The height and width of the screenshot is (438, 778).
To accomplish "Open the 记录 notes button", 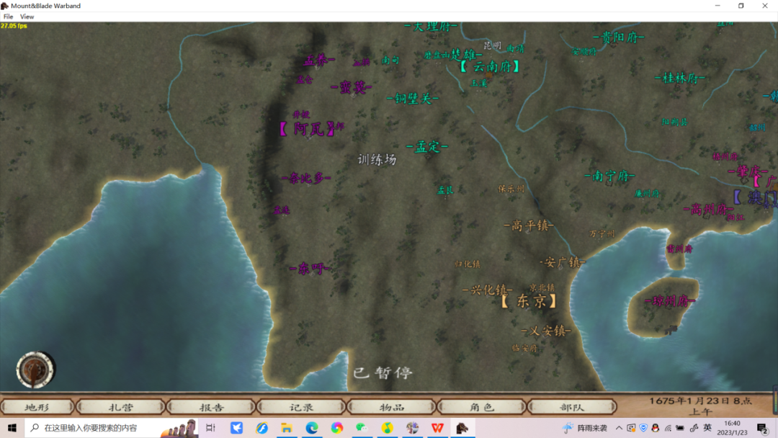I will point(302,407).
